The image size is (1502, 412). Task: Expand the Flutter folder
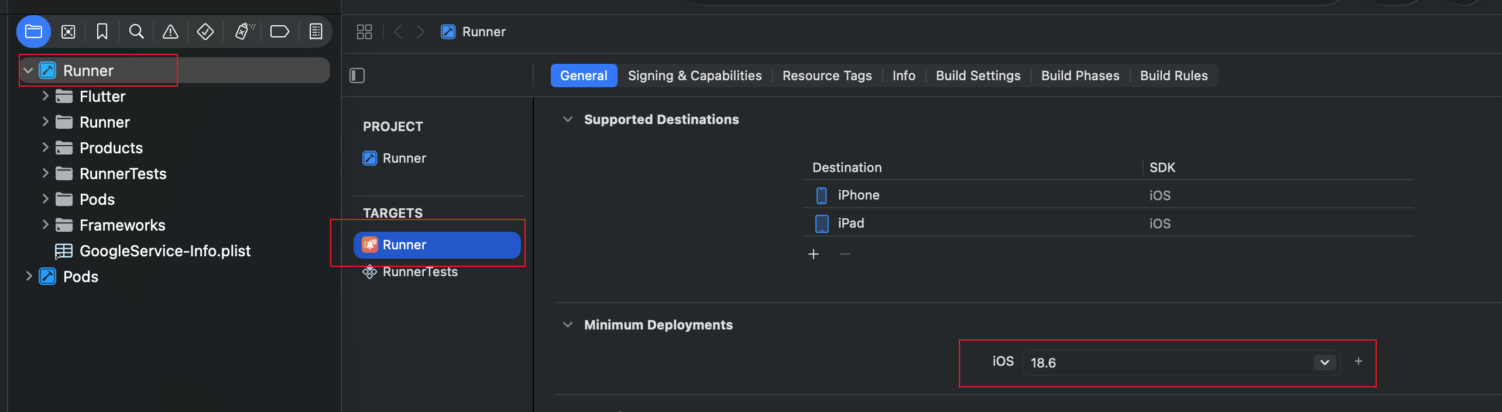[x=45, y=96]
